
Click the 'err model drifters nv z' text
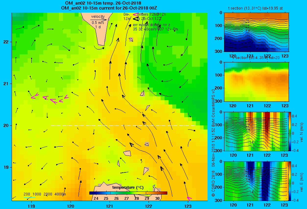(151, 25)
